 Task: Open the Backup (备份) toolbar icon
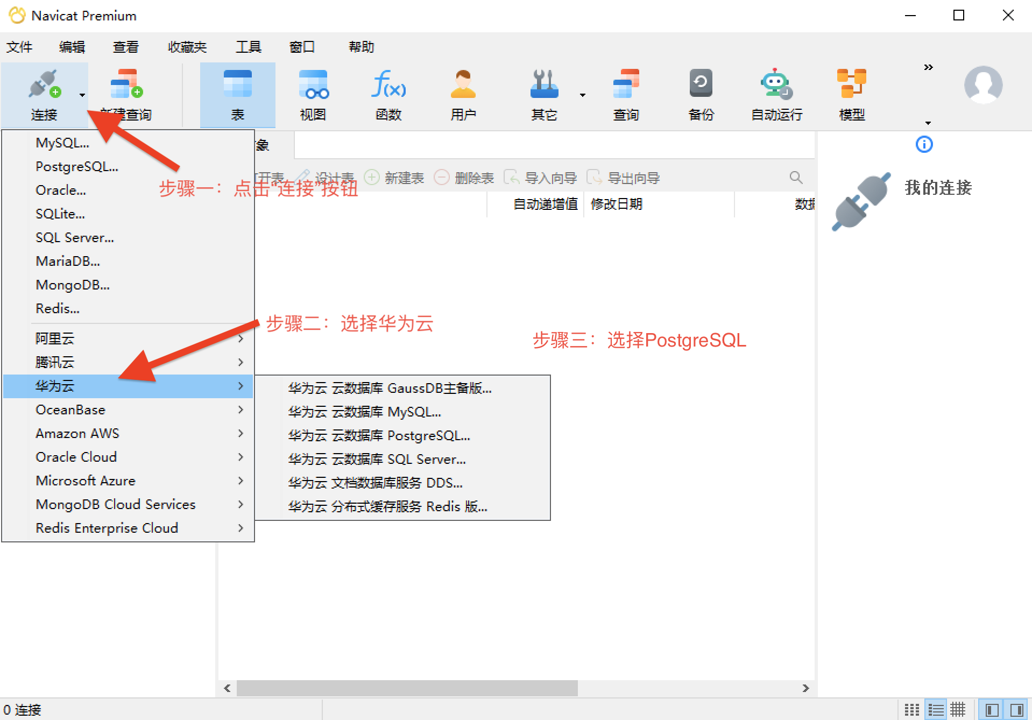click(701, 83)
